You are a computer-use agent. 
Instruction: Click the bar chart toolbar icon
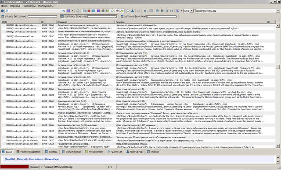click(117, 11)
